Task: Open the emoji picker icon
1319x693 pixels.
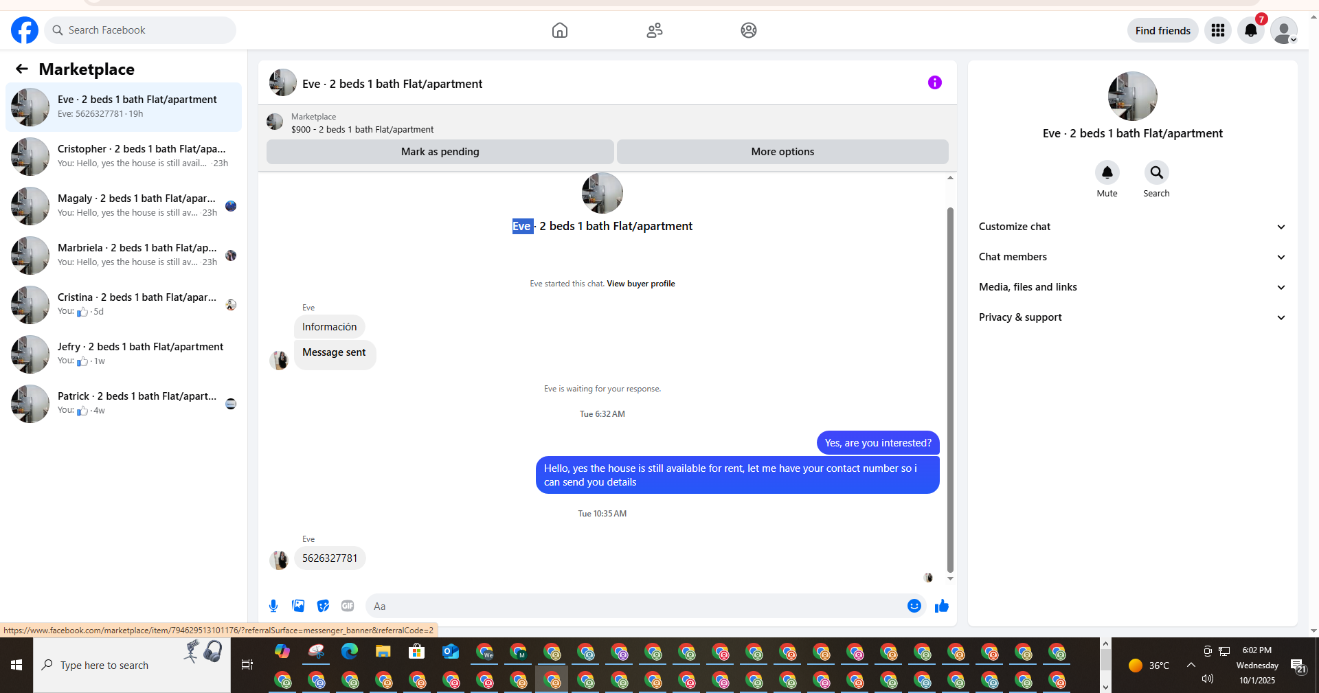Action: coord(914,606)
